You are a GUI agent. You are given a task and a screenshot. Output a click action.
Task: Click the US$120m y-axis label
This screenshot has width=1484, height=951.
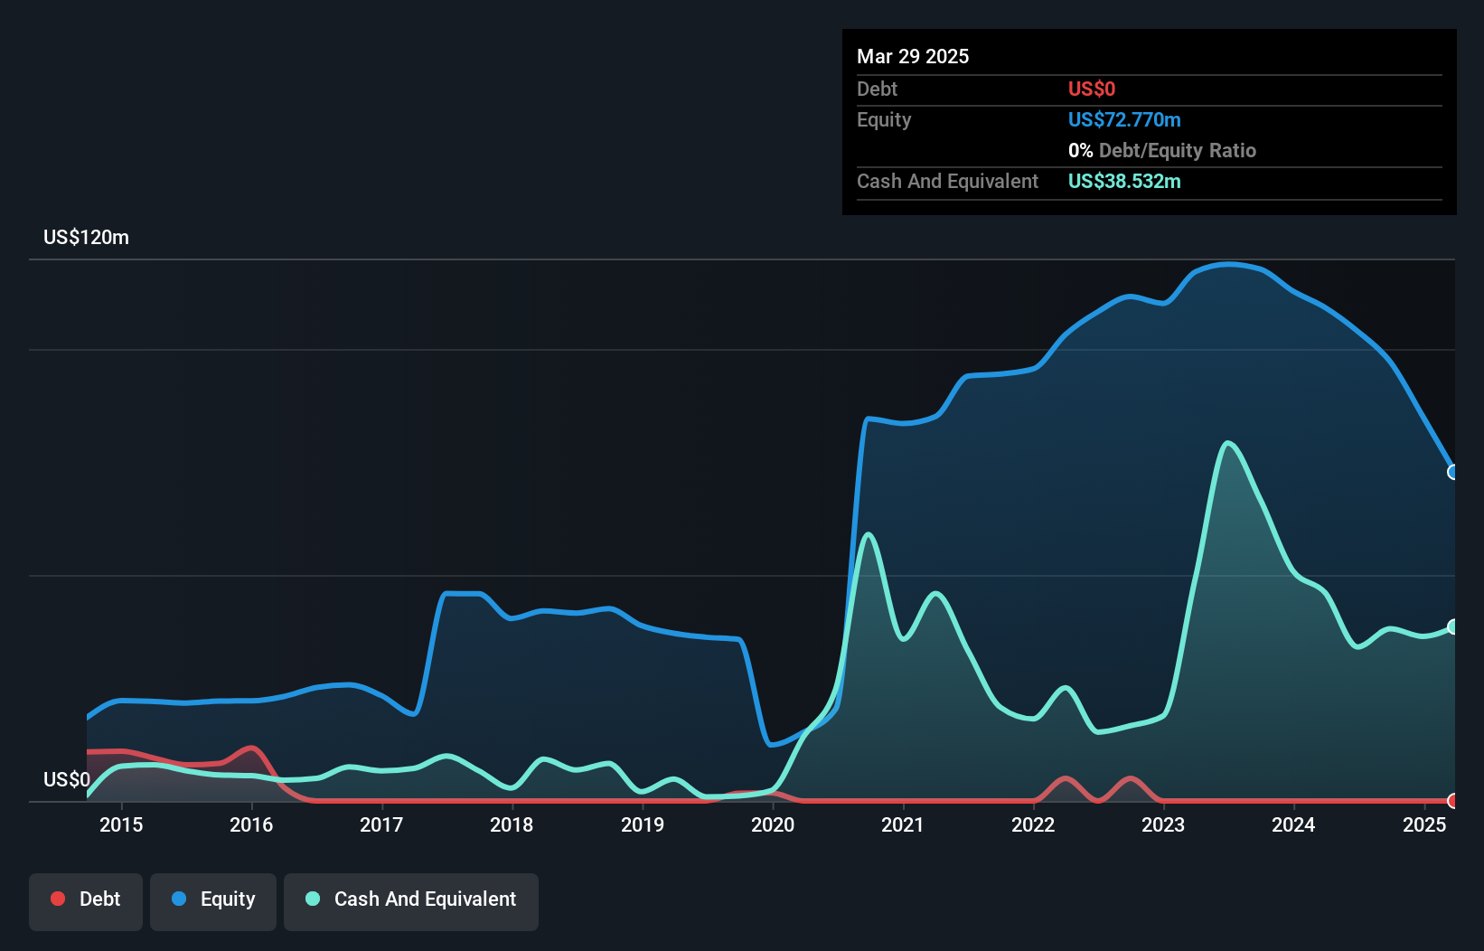pyautogui.click(x=87, y=238)
